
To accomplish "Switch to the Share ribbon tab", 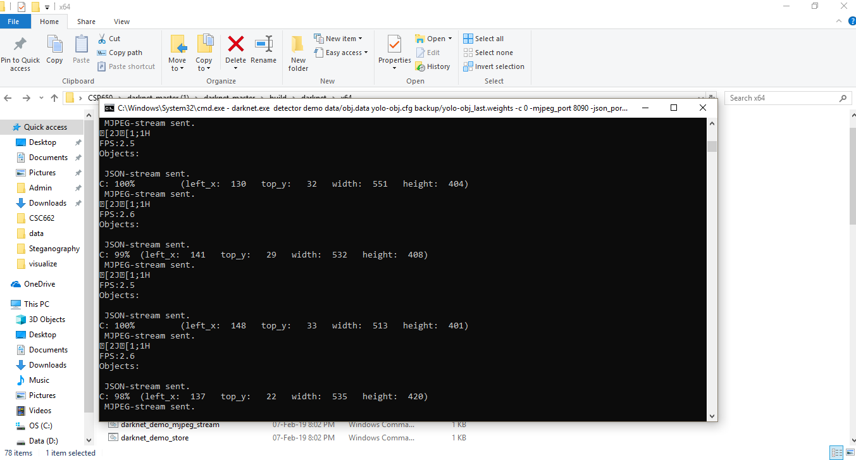I will click(86, 22).
